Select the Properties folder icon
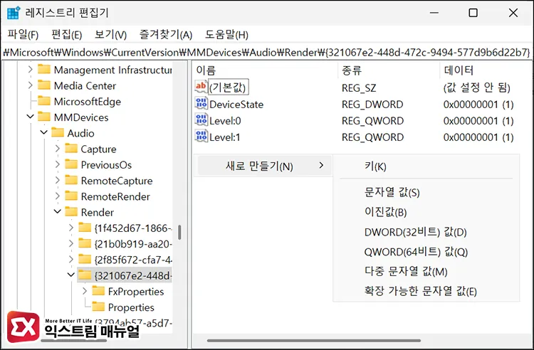 (98, 307)
